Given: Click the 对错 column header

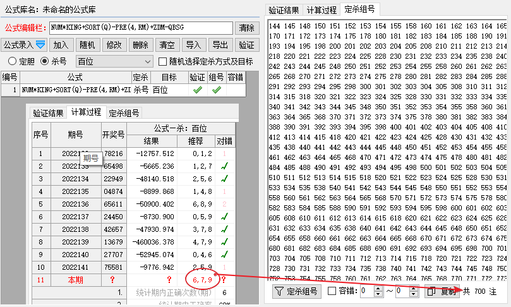Looking at the screenshot, I should (x=224, y=141).
